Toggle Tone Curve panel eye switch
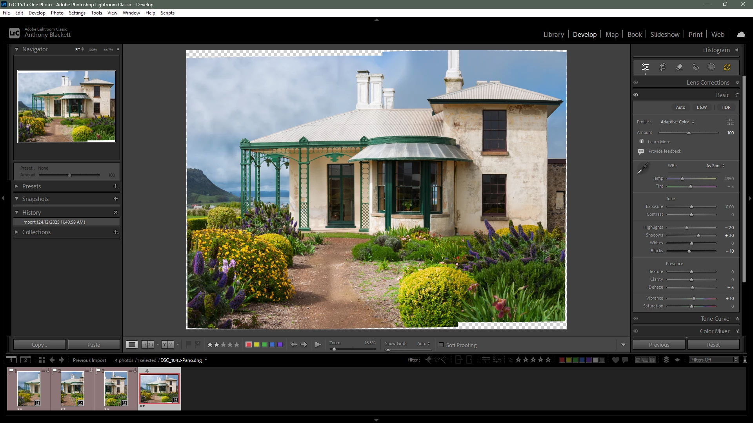This screenshot has width=753, height=423. [636, 319]
